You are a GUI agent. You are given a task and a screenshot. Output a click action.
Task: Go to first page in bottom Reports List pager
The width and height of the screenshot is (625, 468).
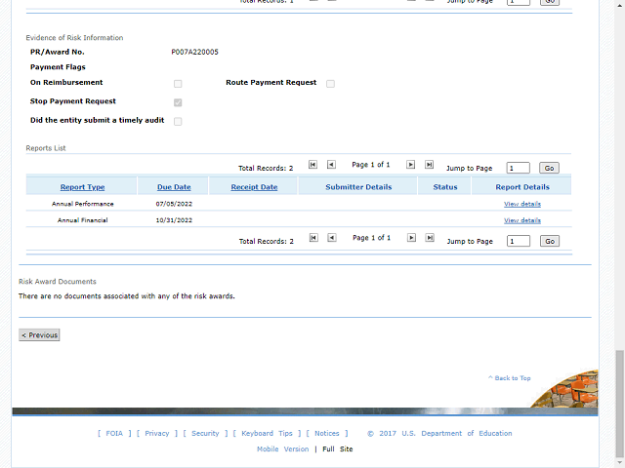(x=313, y=238)
